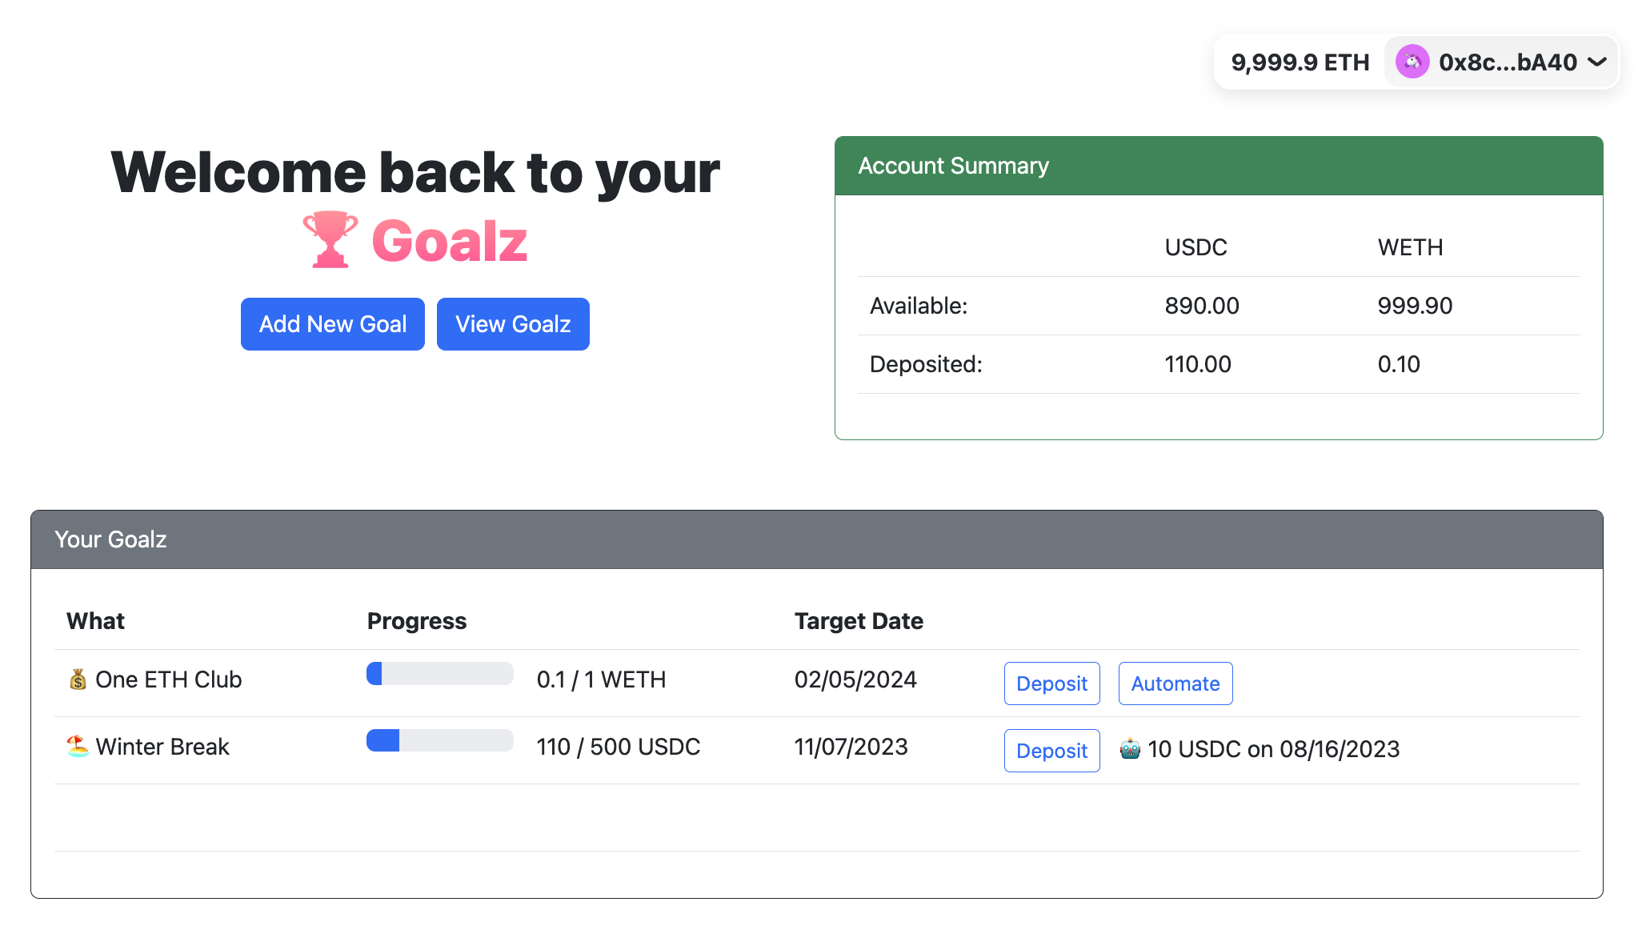Deposit into the One ETH Club goal
The image size is (1634, 930).
(x=1051, y=683)
